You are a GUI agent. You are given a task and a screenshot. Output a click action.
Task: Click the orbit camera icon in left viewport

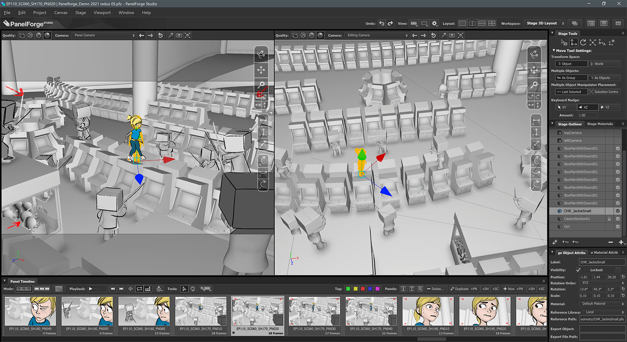point(261,54)
